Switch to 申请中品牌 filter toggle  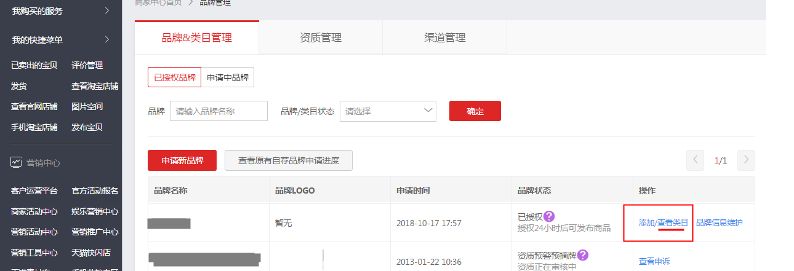click(228, 77)
